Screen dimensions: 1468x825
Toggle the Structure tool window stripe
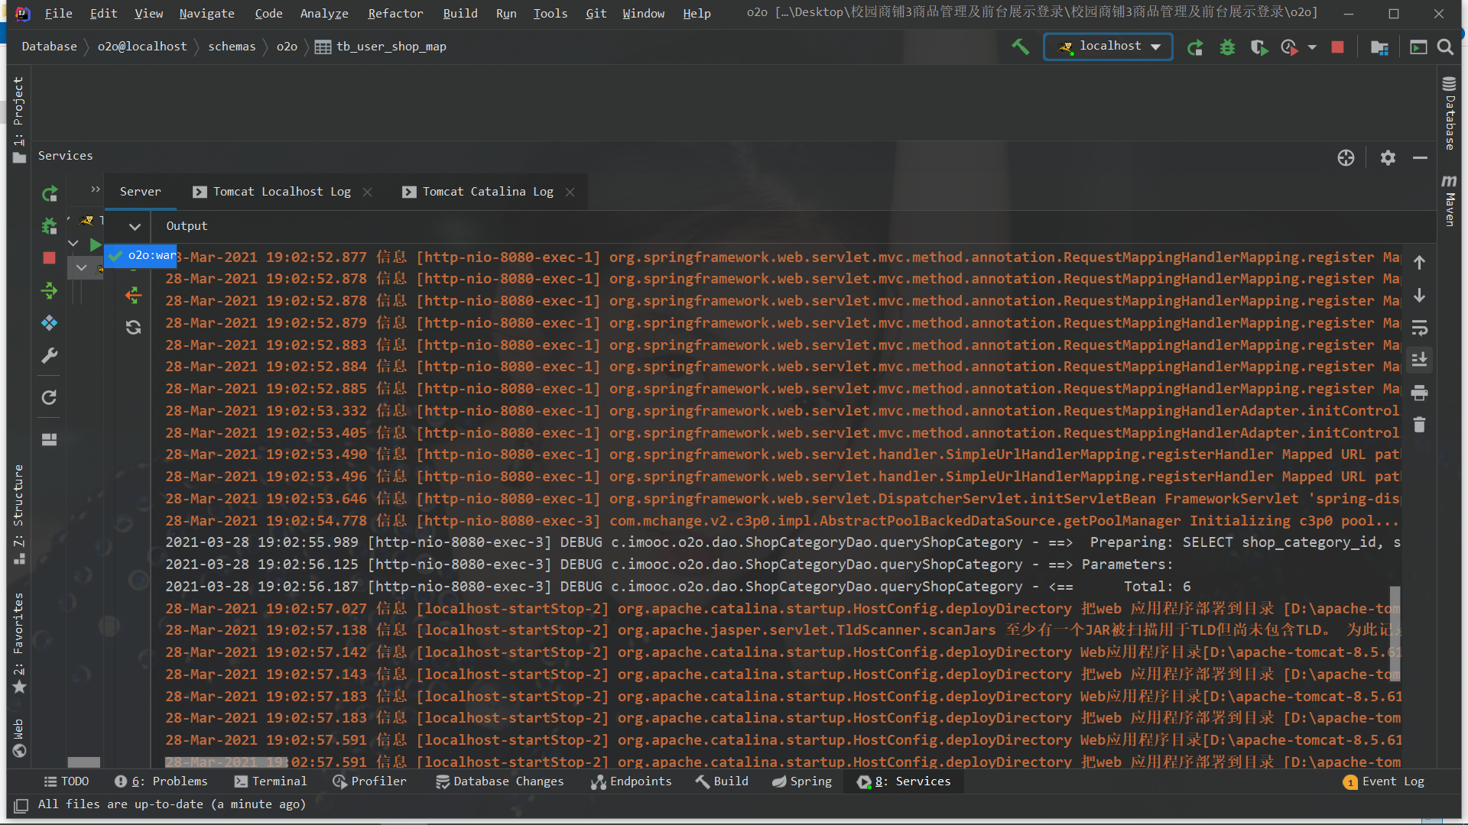(x=18, y=514)
